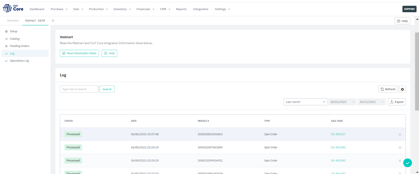Open Setup in the sidebar
The width and height of the screenshot is (419, 174).
point(13,31)
